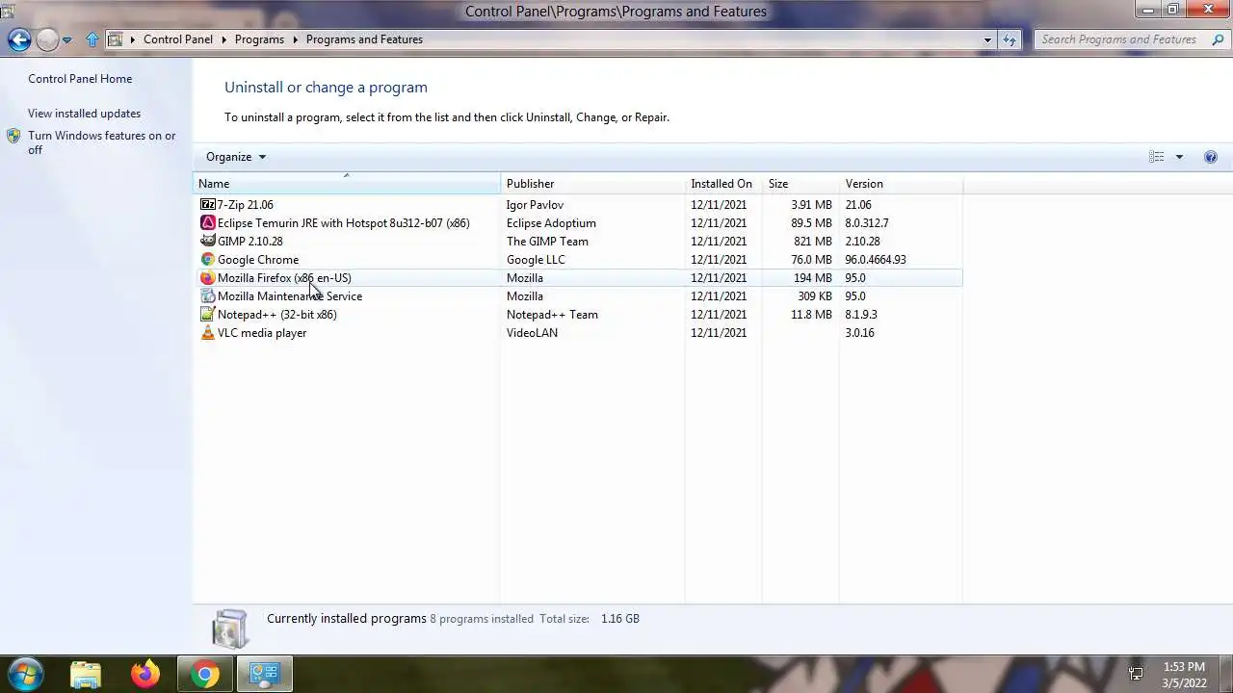
Task: Click the Mozilla Maintenance Service icon
Action: point(207,295)
